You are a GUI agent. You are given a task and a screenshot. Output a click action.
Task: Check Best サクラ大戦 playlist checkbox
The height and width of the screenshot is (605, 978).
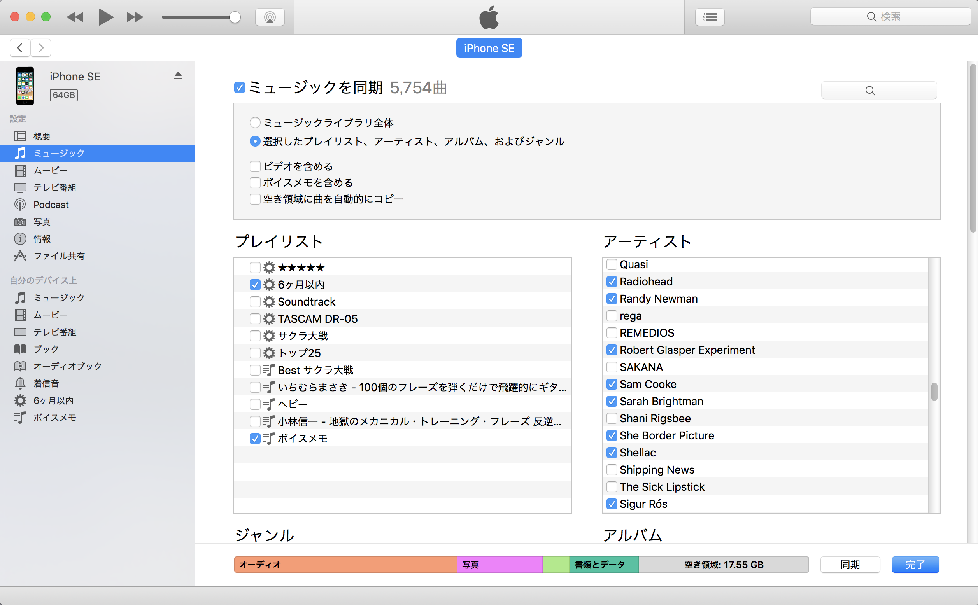click(x=255, y=370)
